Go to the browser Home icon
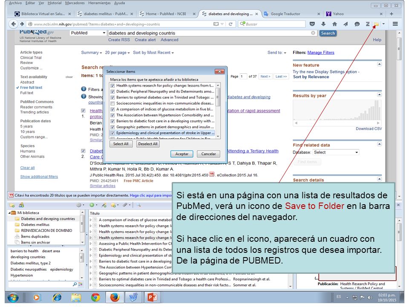This screenshot has height=307, width=409. click(335, 24)
